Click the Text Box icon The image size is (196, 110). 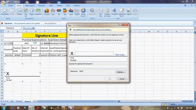pyautogui.click(x=100, y=13)
